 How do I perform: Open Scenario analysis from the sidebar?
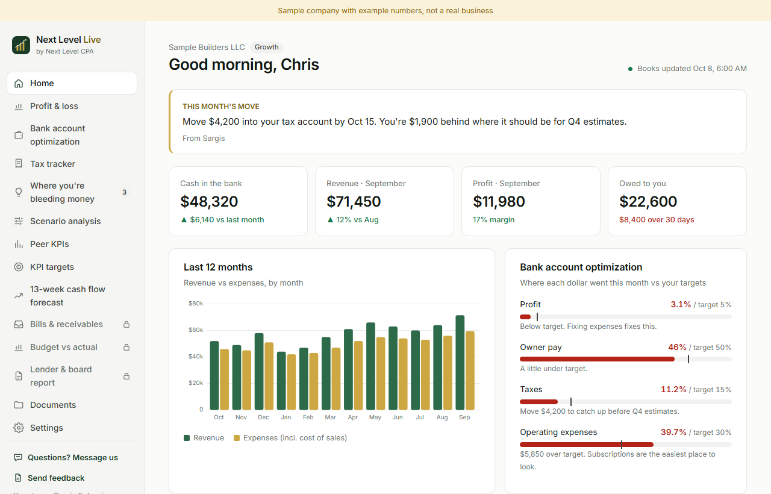[72, 221]
